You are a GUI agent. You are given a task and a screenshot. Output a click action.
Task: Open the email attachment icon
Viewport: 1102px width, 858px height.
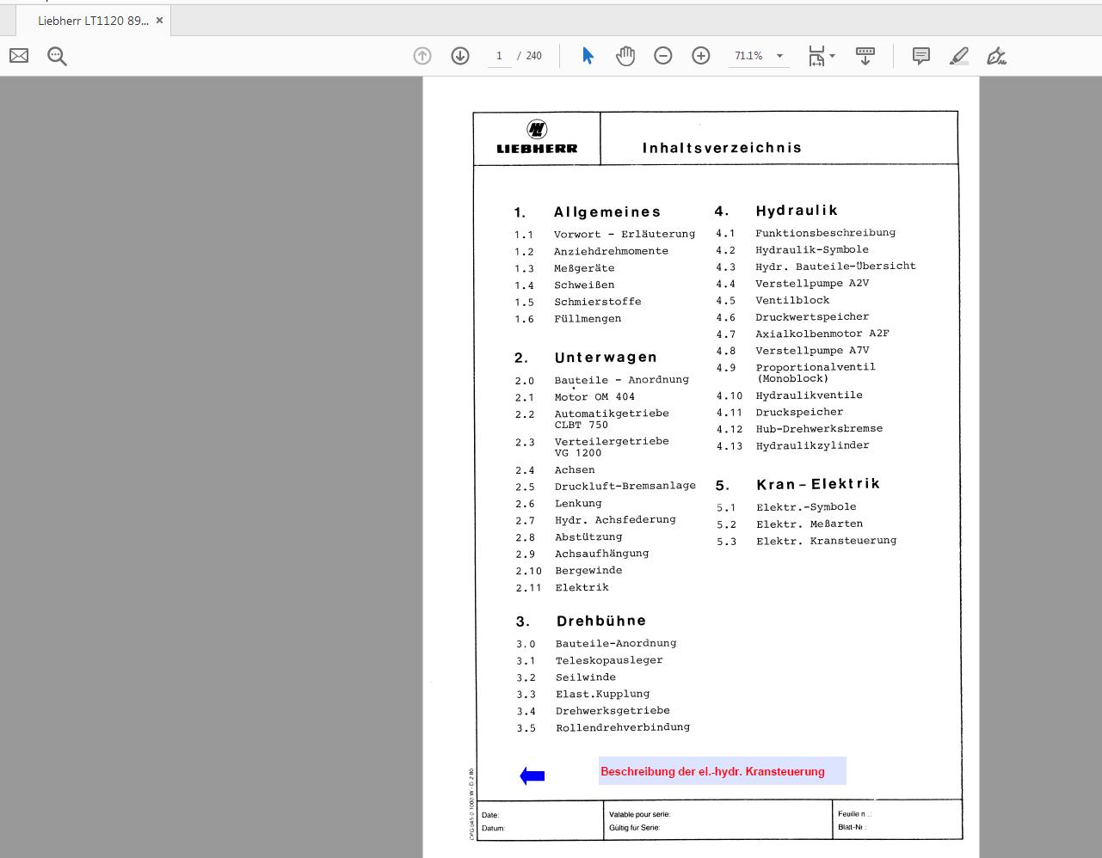click(x=18, y=55)
